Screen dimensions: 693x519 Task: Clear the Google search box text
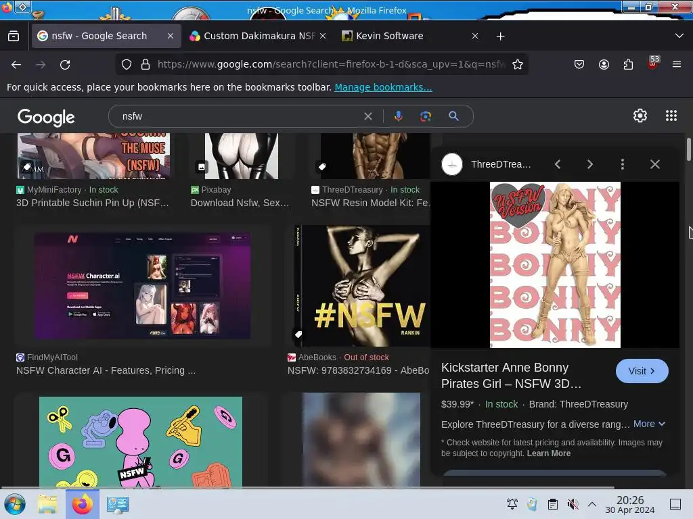tap(367, 116)
